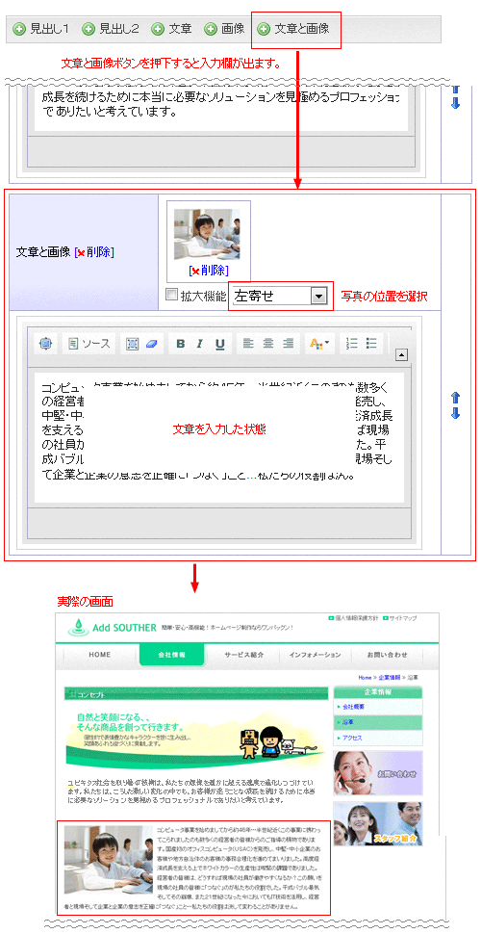Screen dimensions: 481x934
Task: Remove the uploaded photo via 削除 link below thumbnail
Action: point(209,271)
